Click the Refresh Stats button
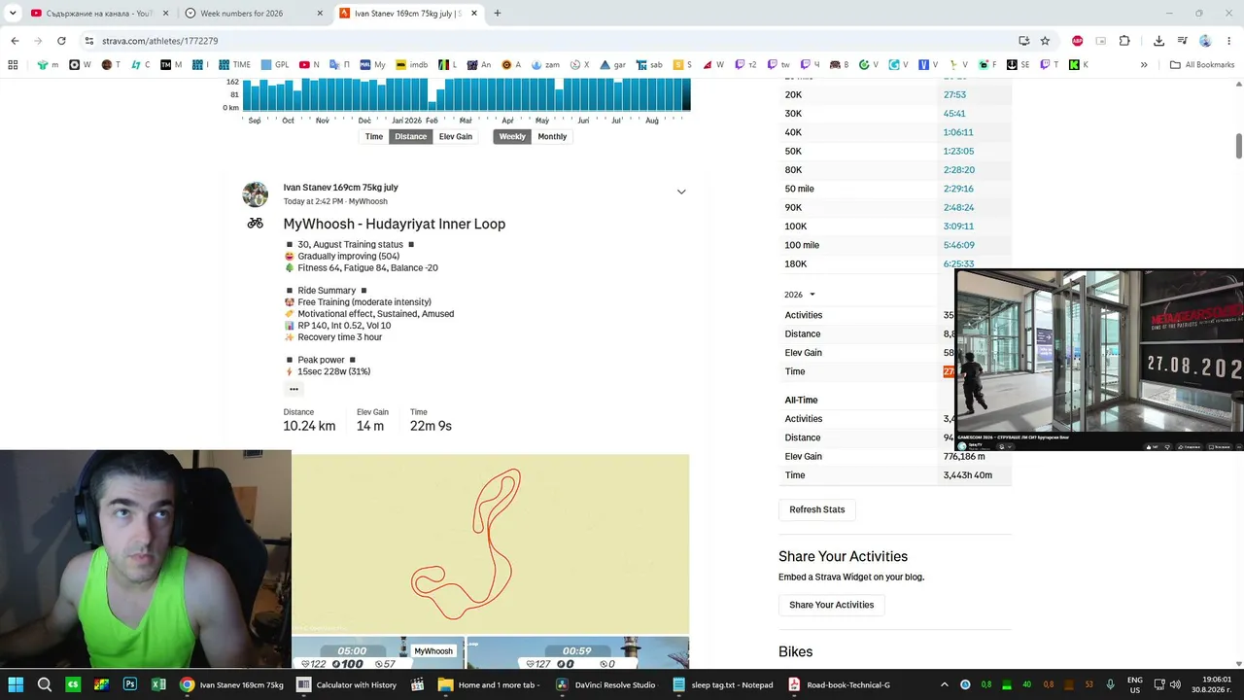1244x700 pixels. click(x=817, y=509)
